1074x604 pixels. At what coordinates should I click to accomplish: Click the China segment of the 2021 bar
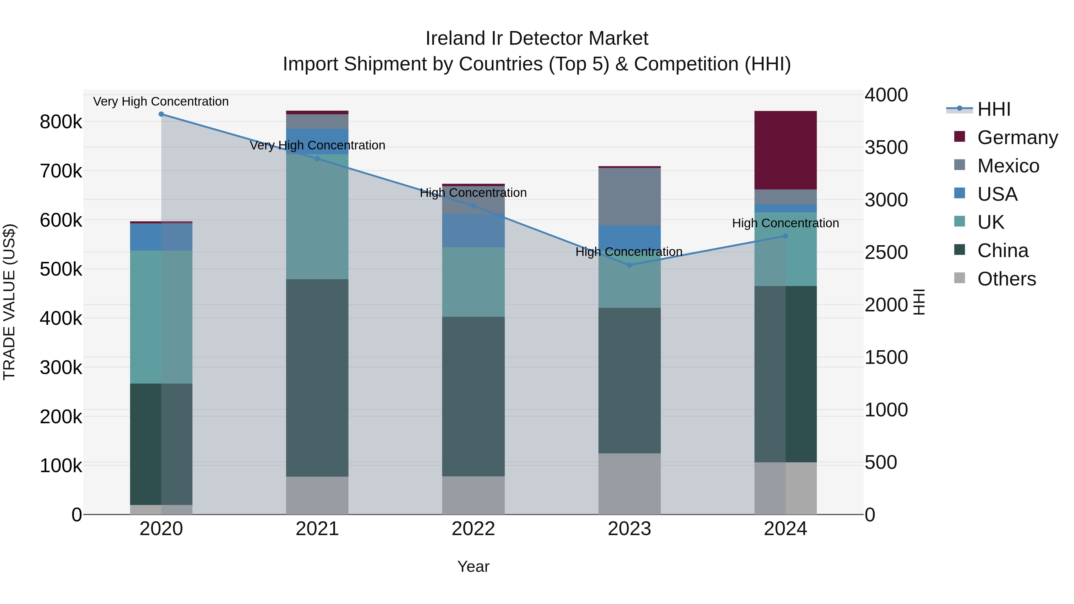point(317,378)
